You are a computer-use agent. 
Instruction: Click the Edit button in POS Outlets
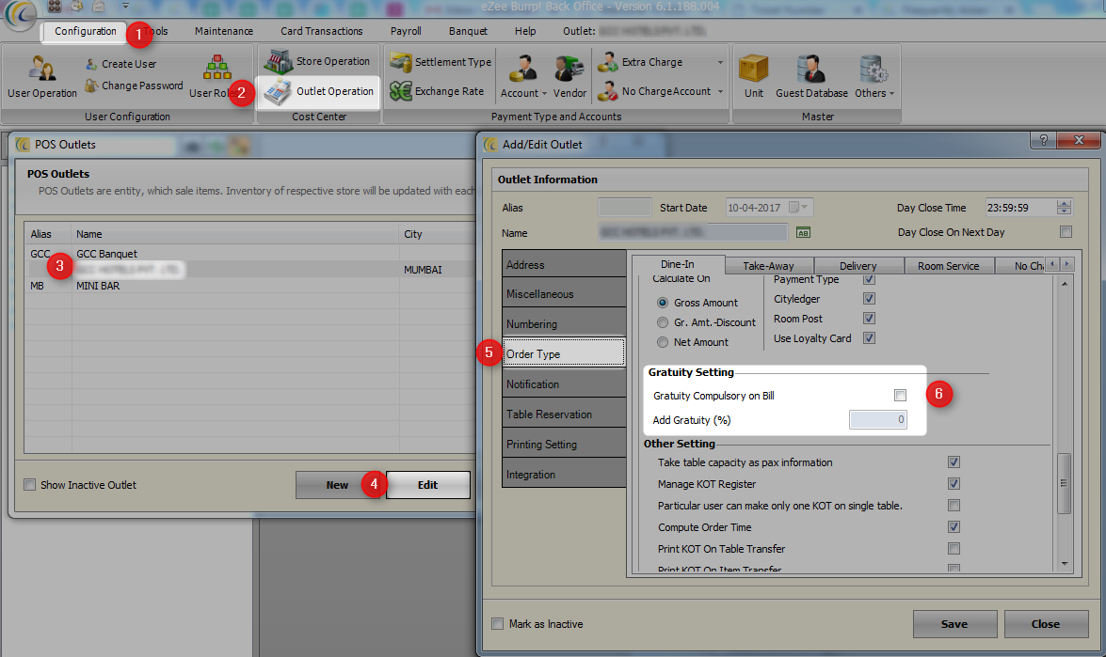[427, 484]
